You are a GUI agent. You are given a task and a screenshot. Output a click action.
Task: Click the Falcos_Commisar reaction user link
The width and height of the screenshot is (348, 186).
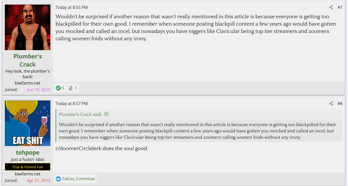pyautogui.click(x=79, y=179)
